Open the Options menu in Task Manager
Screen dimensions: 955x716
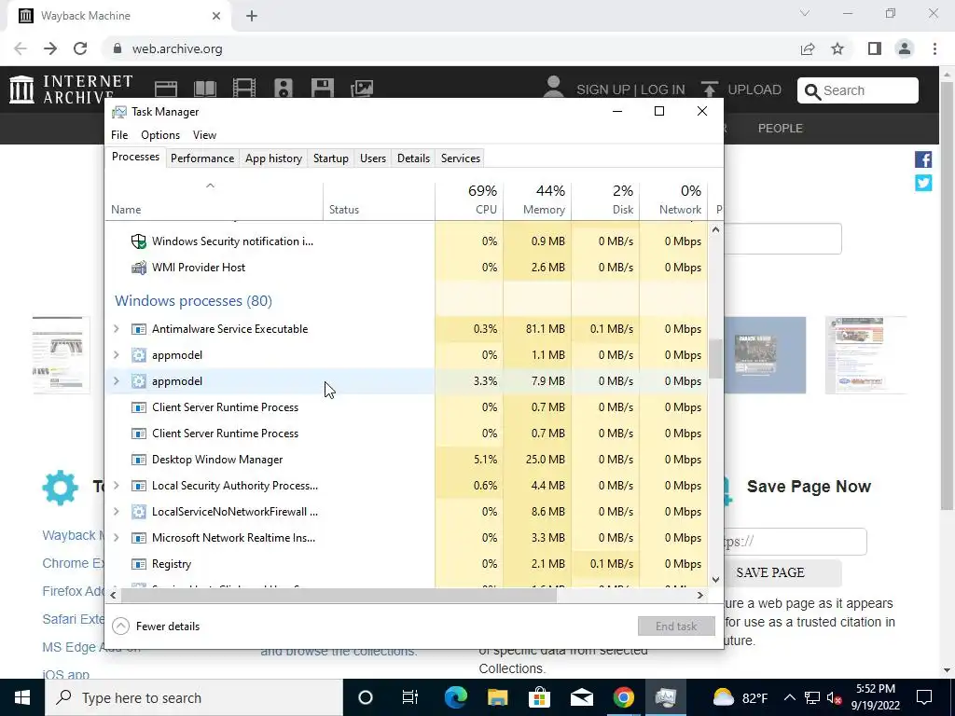(160, 135)
